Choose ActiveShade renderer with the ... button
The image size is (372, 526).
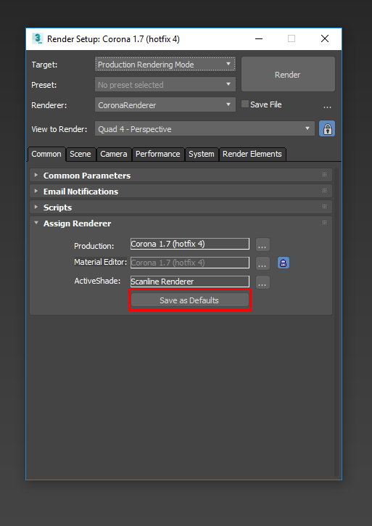[x=263, y=282]
